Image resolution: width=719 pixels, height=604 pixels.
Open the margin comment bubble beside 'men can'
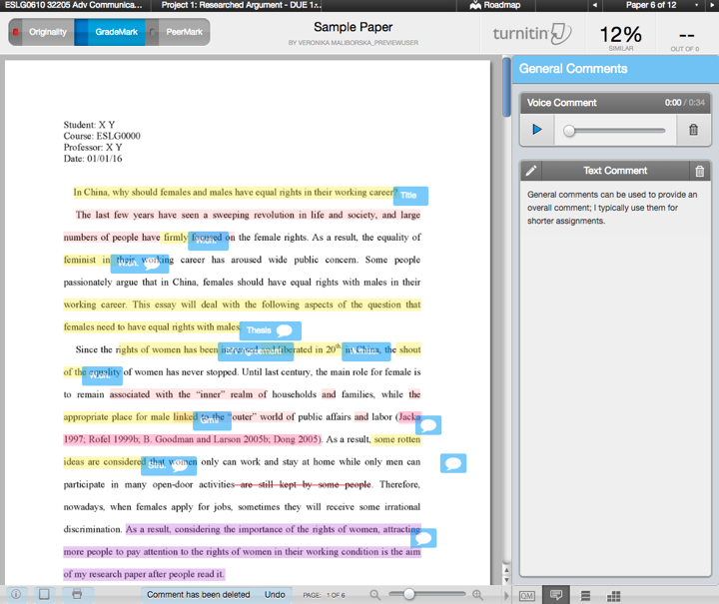click(x=453, y=463)
